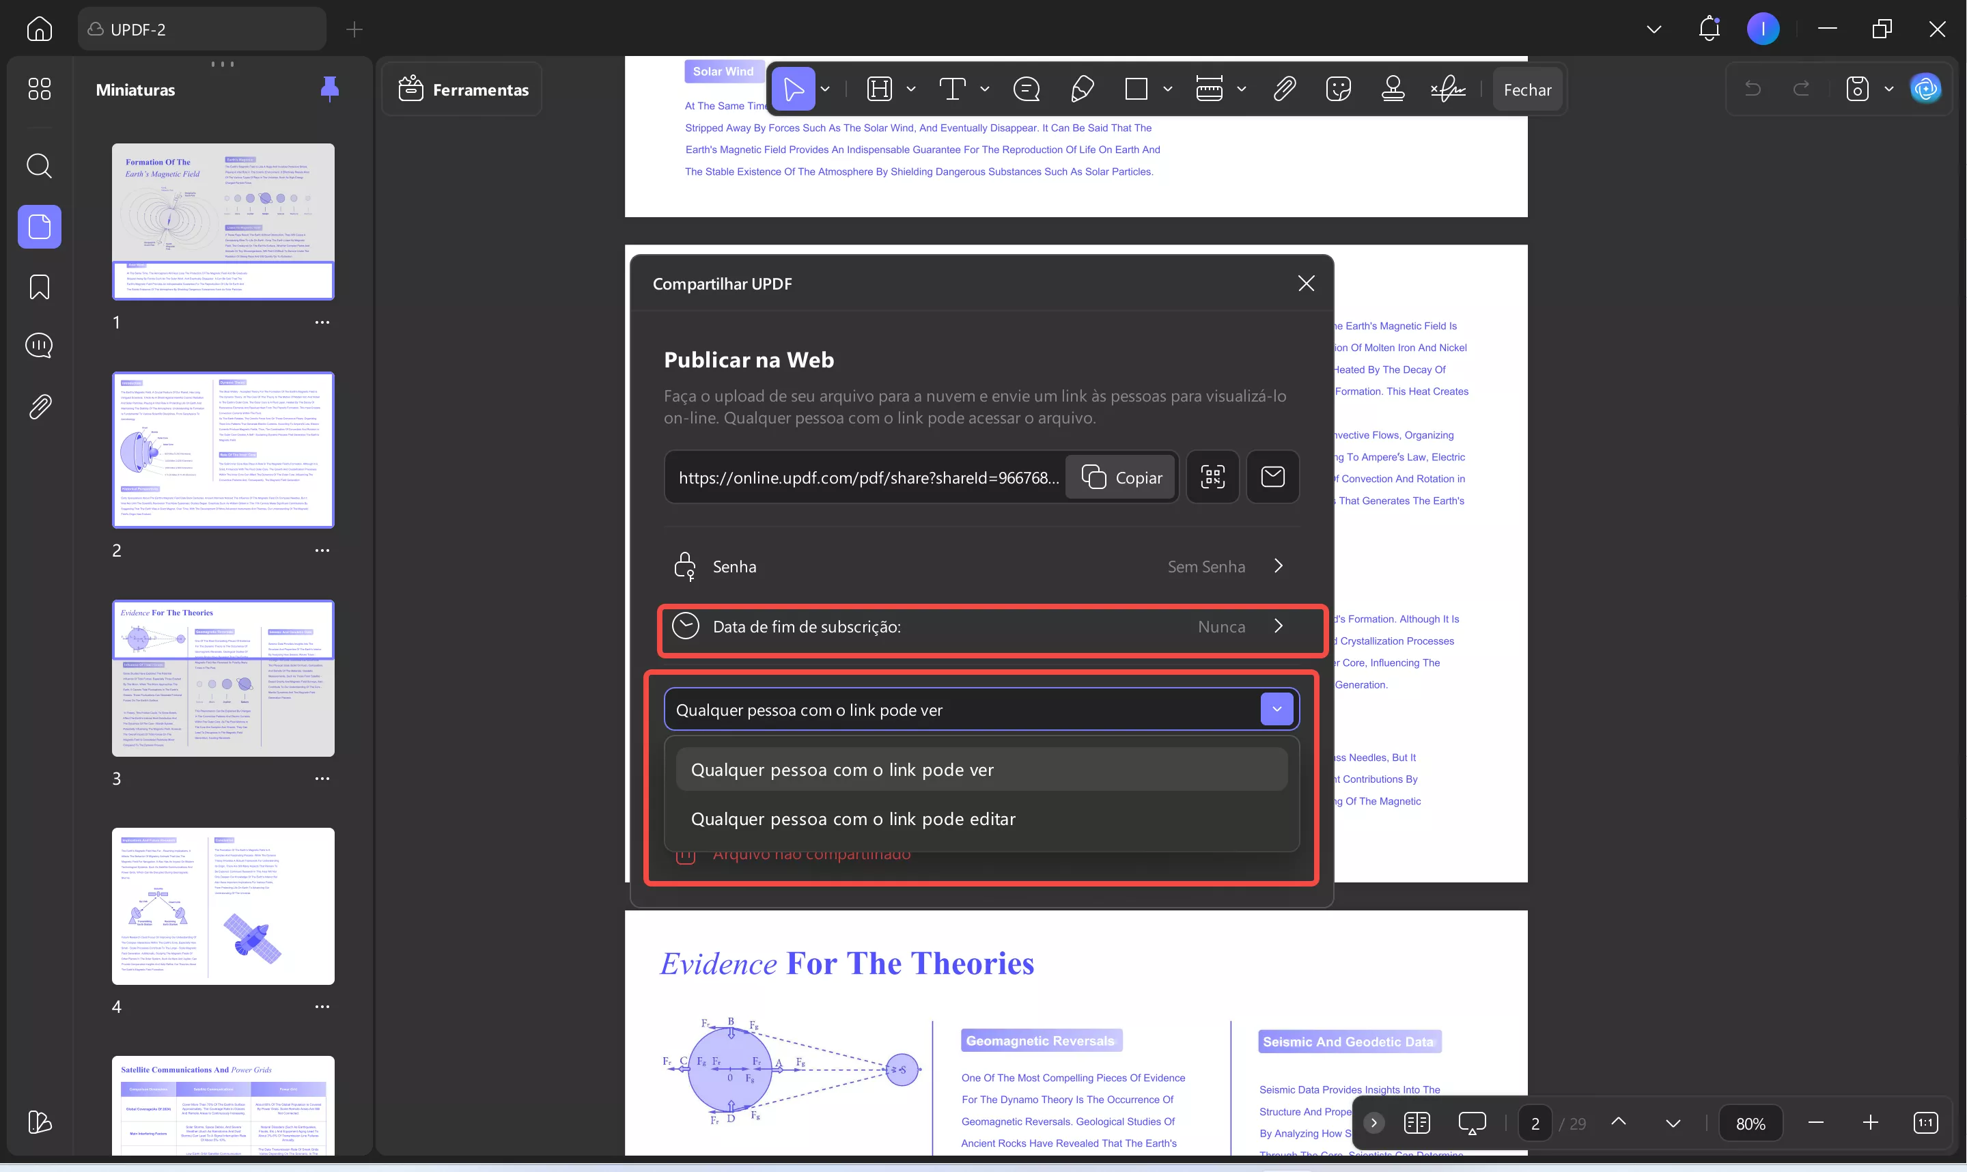Screen dimensions: 1967x1172
Task: Select the signature tool icon
Action: point(1447,89)
